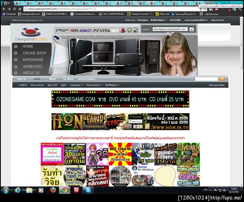Switch to Chrome in the taskbar
Viewport: 244px width, 202px height.
(x=65, y=190)
